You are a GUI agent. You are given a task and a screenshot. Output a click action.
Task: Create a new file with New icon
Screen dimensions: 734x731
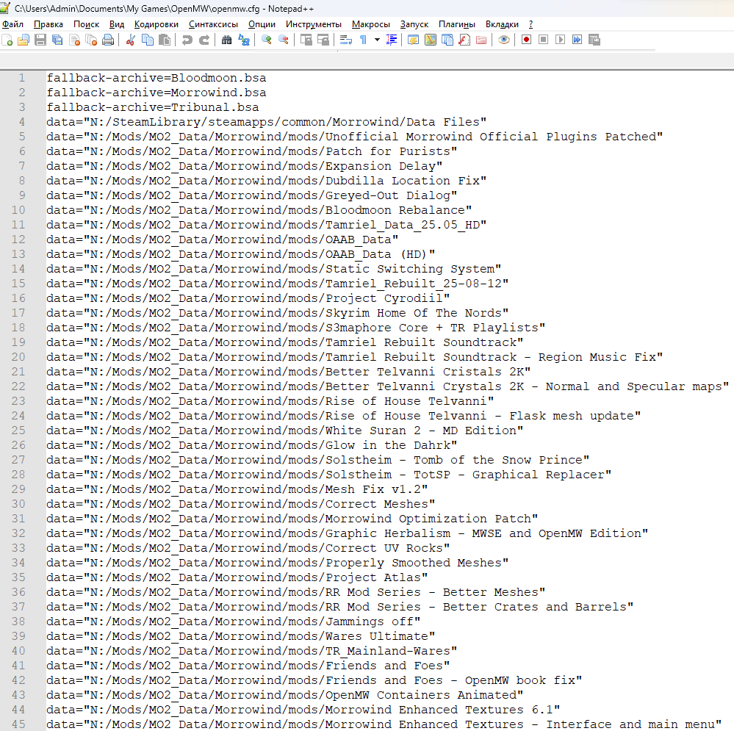pyautogui.click(x=7, y=40)
